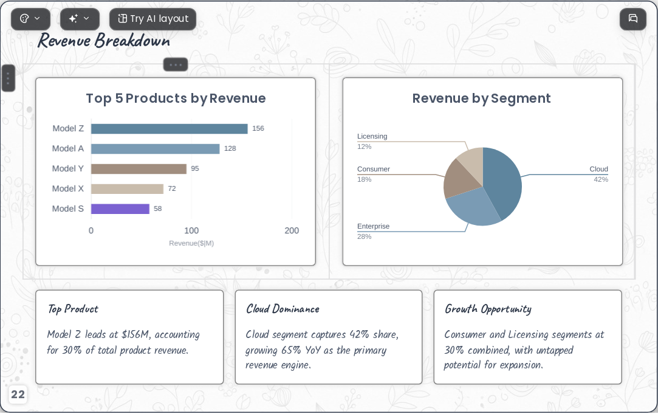This screenshot has height=414, width=658.
Task: Click the Revenue($|M) axis label
Action: click(x=191, y=243)
